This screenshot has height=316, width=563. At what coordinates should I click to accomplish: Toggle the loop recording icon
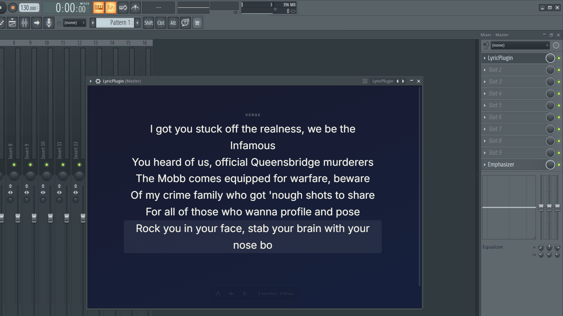coord(123,7)
